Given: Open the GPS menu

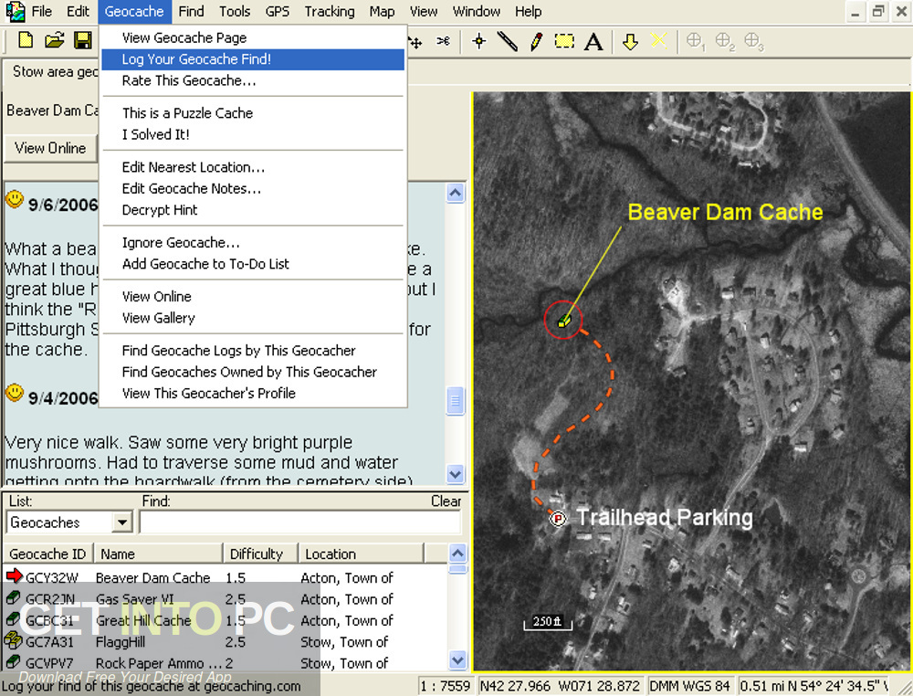Looking at the screenshot, I should pos(278,12).
